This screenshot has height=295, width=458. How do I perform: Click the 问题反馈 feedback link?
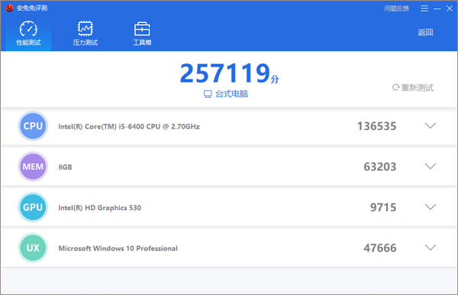tap(396, 8)
